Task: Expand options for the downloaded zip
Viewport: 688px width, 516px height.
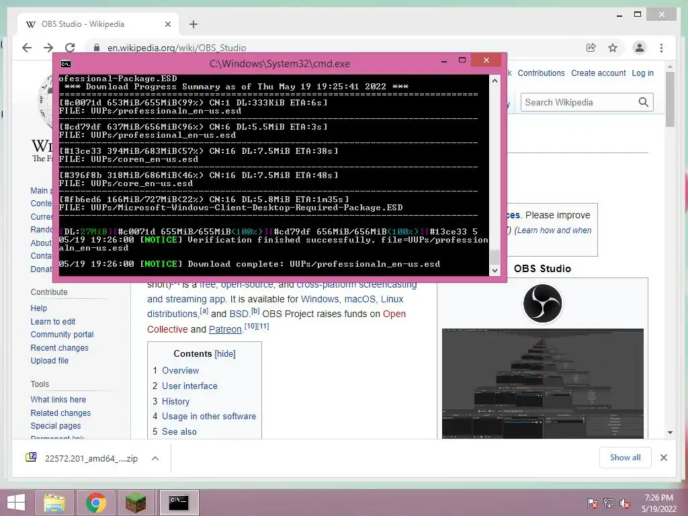Action: click(155, 458)
